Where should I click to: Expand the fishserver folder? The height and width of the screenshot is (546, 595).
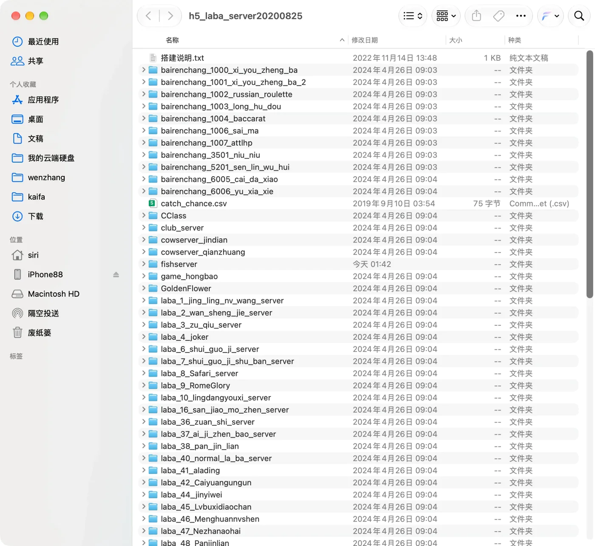144,264
